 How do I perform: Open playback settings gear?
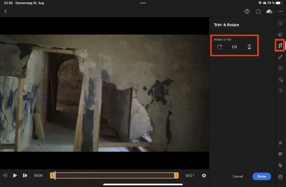[204, 175]
